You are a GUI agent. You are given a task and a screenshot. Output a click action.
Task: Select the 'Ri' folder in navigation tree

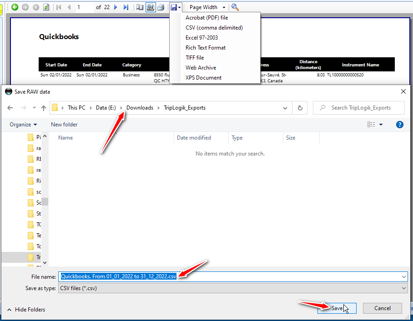[34, 181]
